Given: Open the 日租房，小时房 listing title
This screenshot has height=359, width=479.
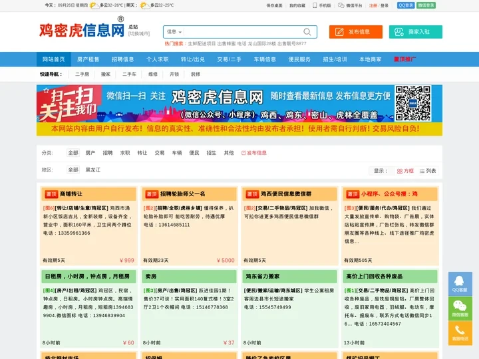Looking at the screenshot, I should 87,277.
